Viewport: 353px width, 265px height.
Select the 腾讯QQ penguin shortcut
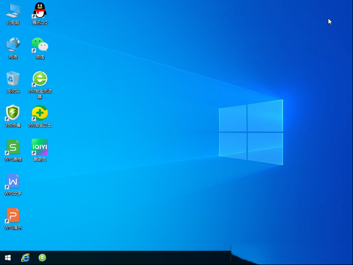coord(40,14)
